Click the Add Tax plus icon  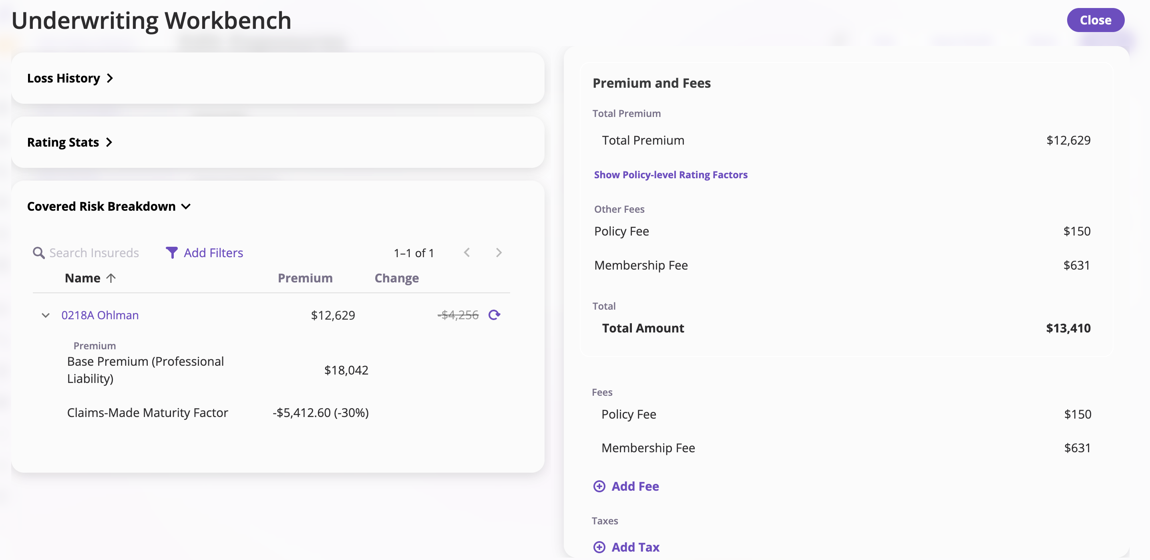[599, 547]
